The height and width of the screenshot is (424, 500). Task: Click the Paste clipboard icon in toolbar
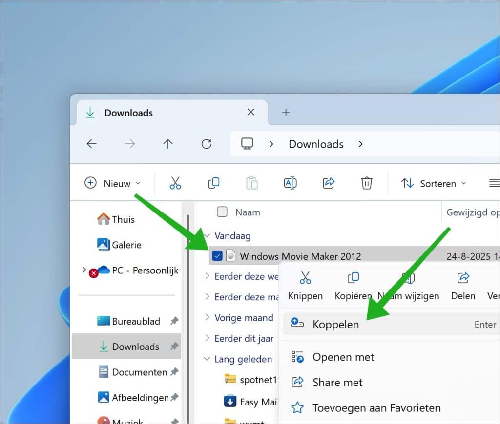pos(252,183)
